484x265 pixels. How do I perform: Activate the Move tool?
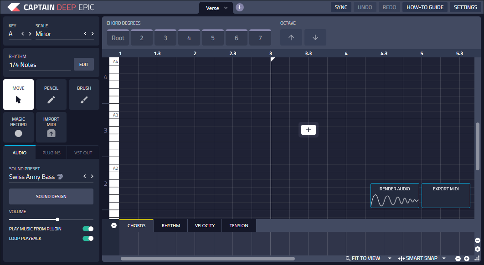click(x=18, y=95)
